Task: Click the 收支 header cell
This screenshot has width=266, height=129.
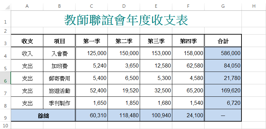Action: click(x=27, y=41)
